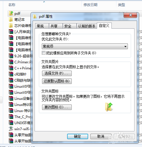
Task: Sort by 修改日期 column header
Action: tap(90, 5)
